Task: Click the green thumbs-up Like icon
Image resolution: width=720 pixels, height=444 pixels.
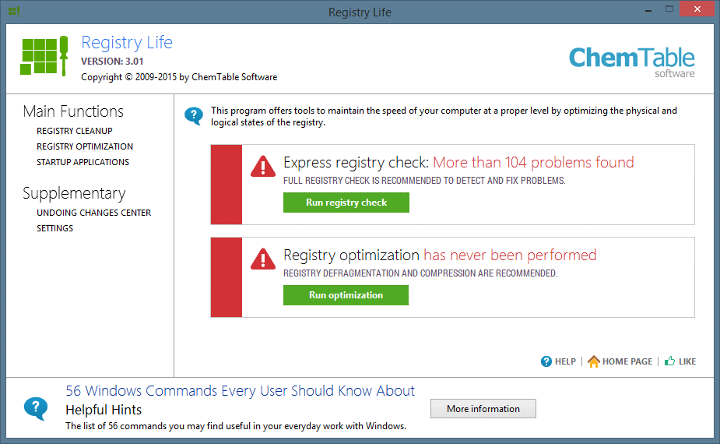Action: point(670,361)
